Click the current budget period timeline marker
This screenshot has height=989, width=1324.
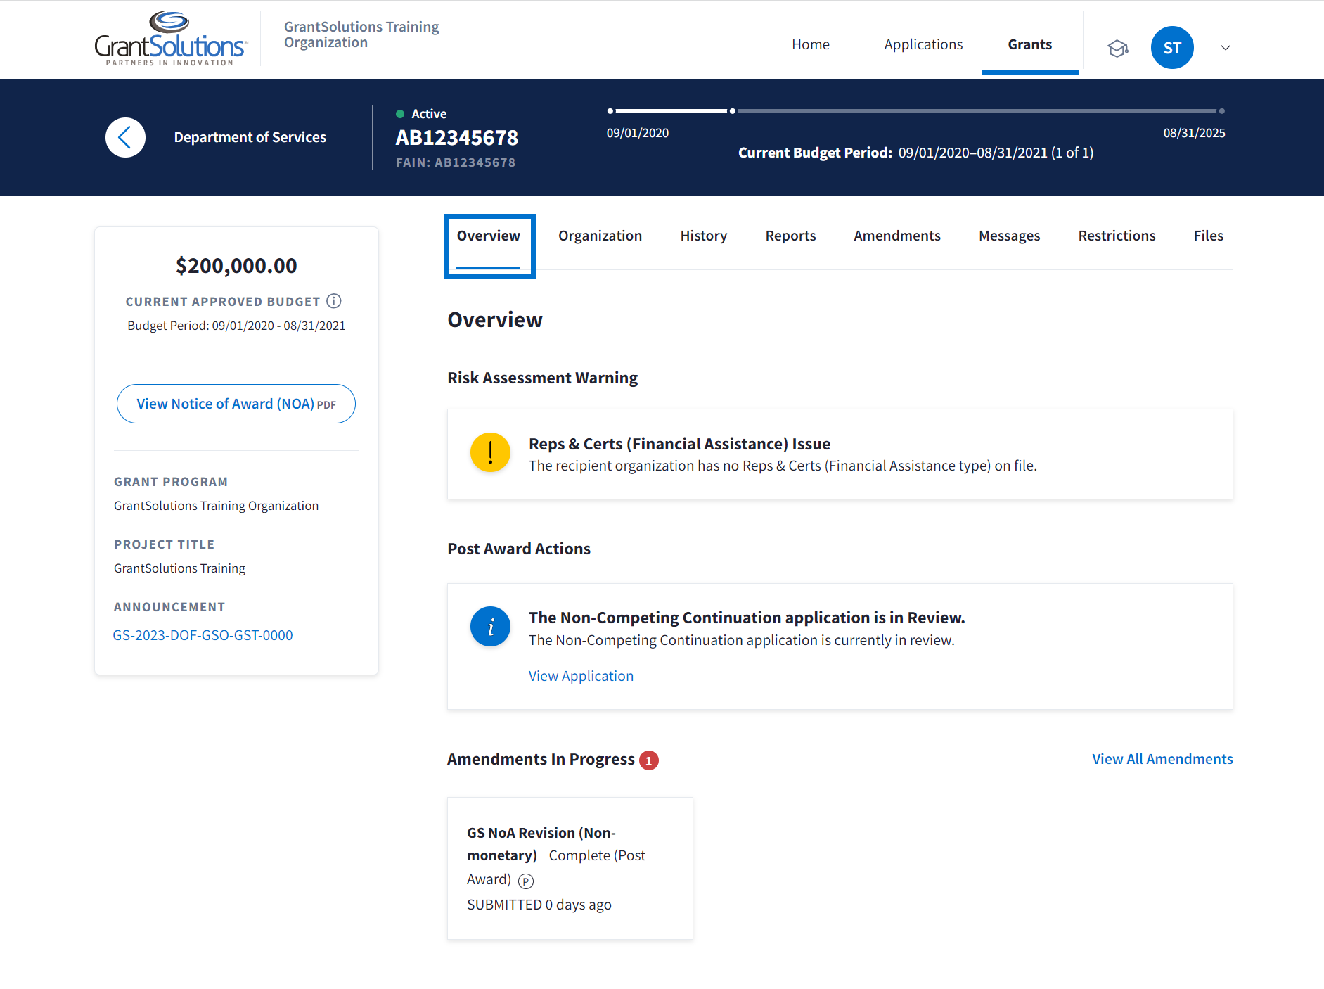click(732, 111)
